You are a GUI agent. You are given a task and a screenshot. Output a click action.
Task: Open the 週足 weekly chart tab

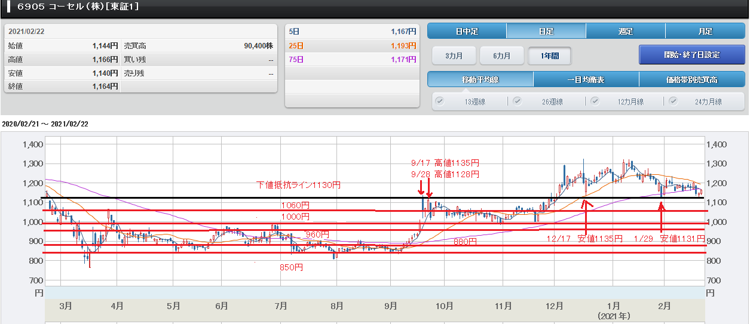click(626, 31)
